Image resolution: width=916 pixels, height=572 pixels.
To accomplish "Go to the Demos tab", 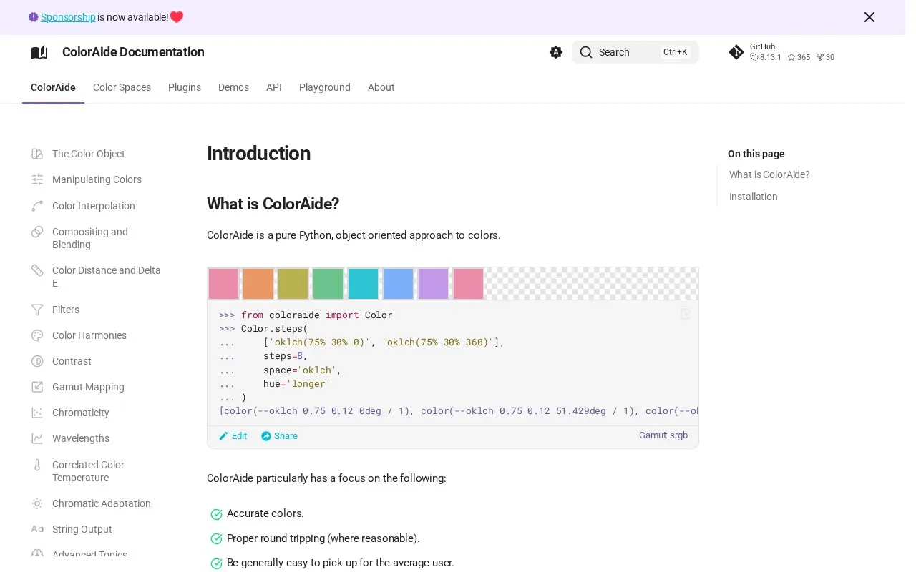I will coord(233,87).
